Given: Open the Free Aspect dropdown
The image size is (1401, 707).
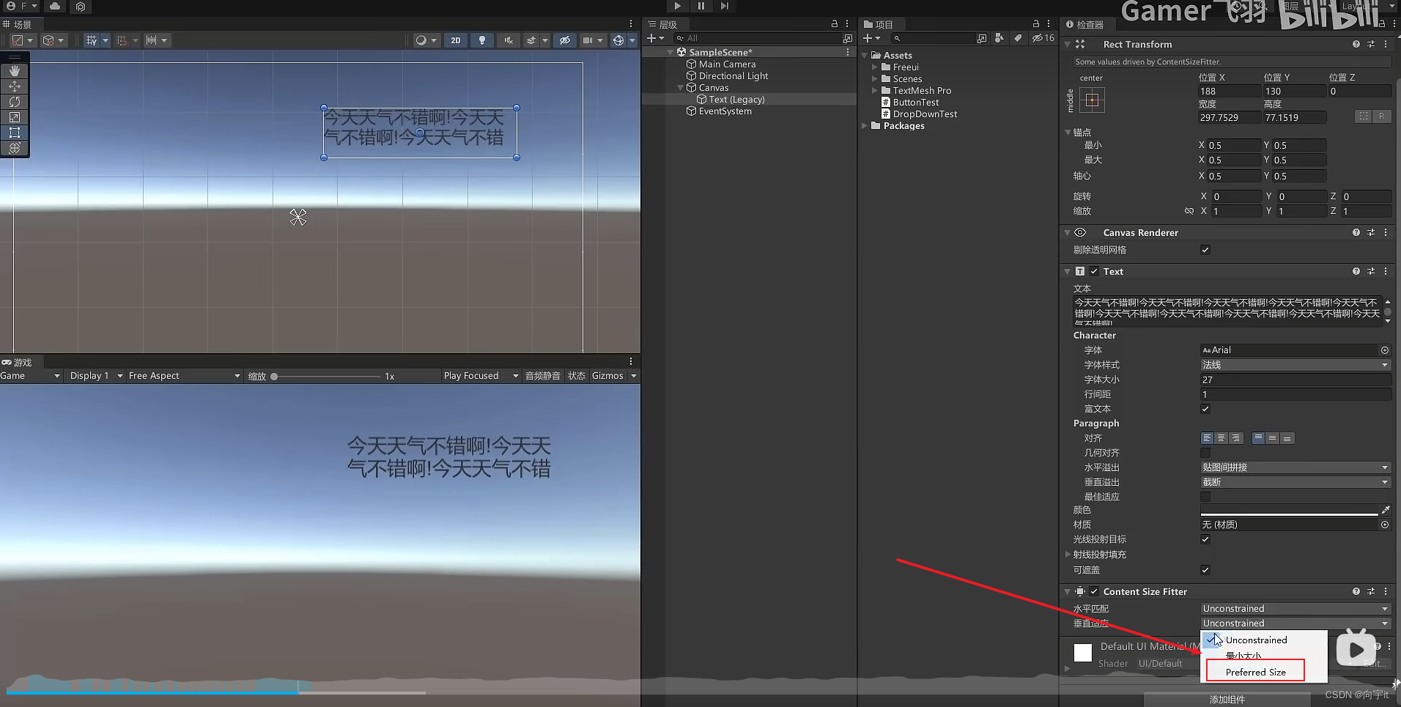Looking at the screenshot, I should pos(184,376).
